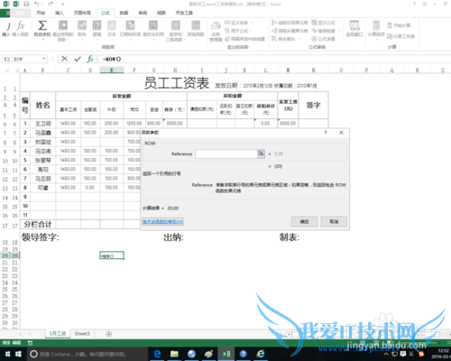
Task: Switch to the 数据 Data tab
Action: (124, 13)
